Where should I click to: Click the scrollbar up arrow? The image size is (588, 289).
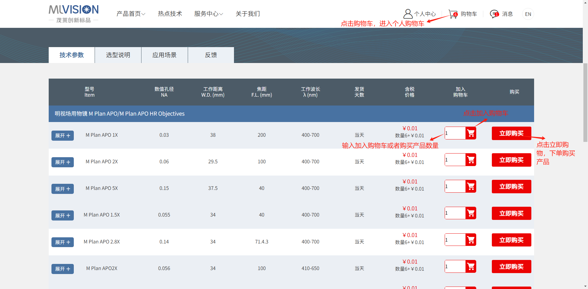585,2
